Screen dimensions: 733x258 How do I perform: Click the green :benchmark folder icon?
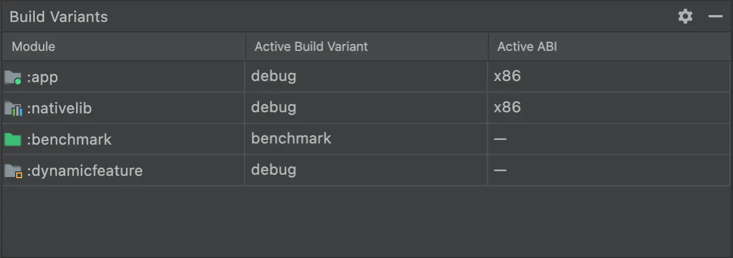coord(13,139)
